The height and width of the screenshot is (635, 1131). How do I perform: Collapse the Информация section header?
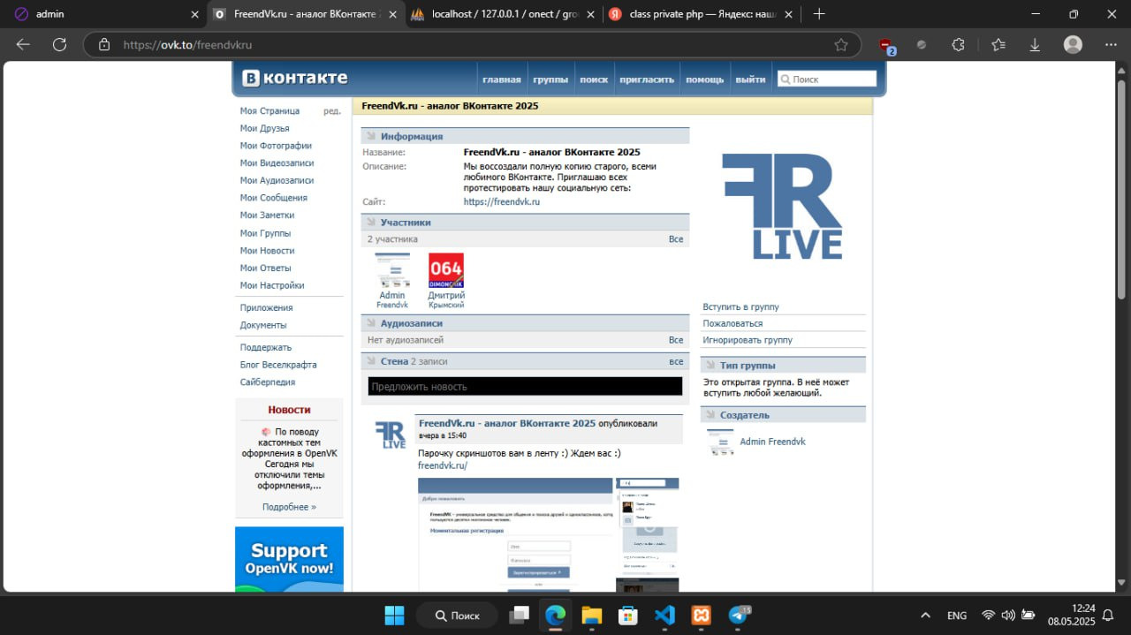525,136
